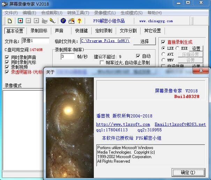Click the gray camera toolbar icon
Image resolution: width=211 pixels, height=180 pixels.
[x=45, y=21]
